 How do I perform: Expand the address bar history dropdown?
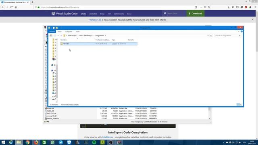(208, 36)
